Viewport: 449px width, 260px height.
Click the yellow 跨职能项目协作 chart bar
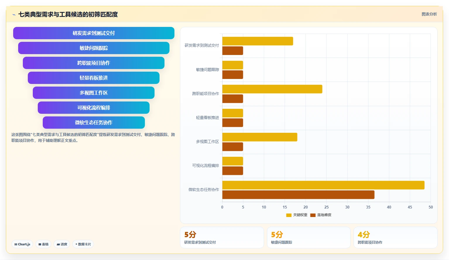click(x=272, y=89)
